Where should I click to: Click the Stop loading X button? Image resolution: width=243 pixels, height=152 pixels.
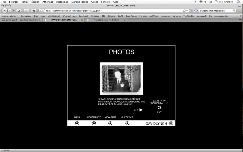point(26,11)
